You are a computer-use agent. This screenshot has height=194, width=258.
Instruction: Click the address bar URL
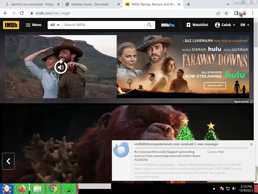click(53, 13)
